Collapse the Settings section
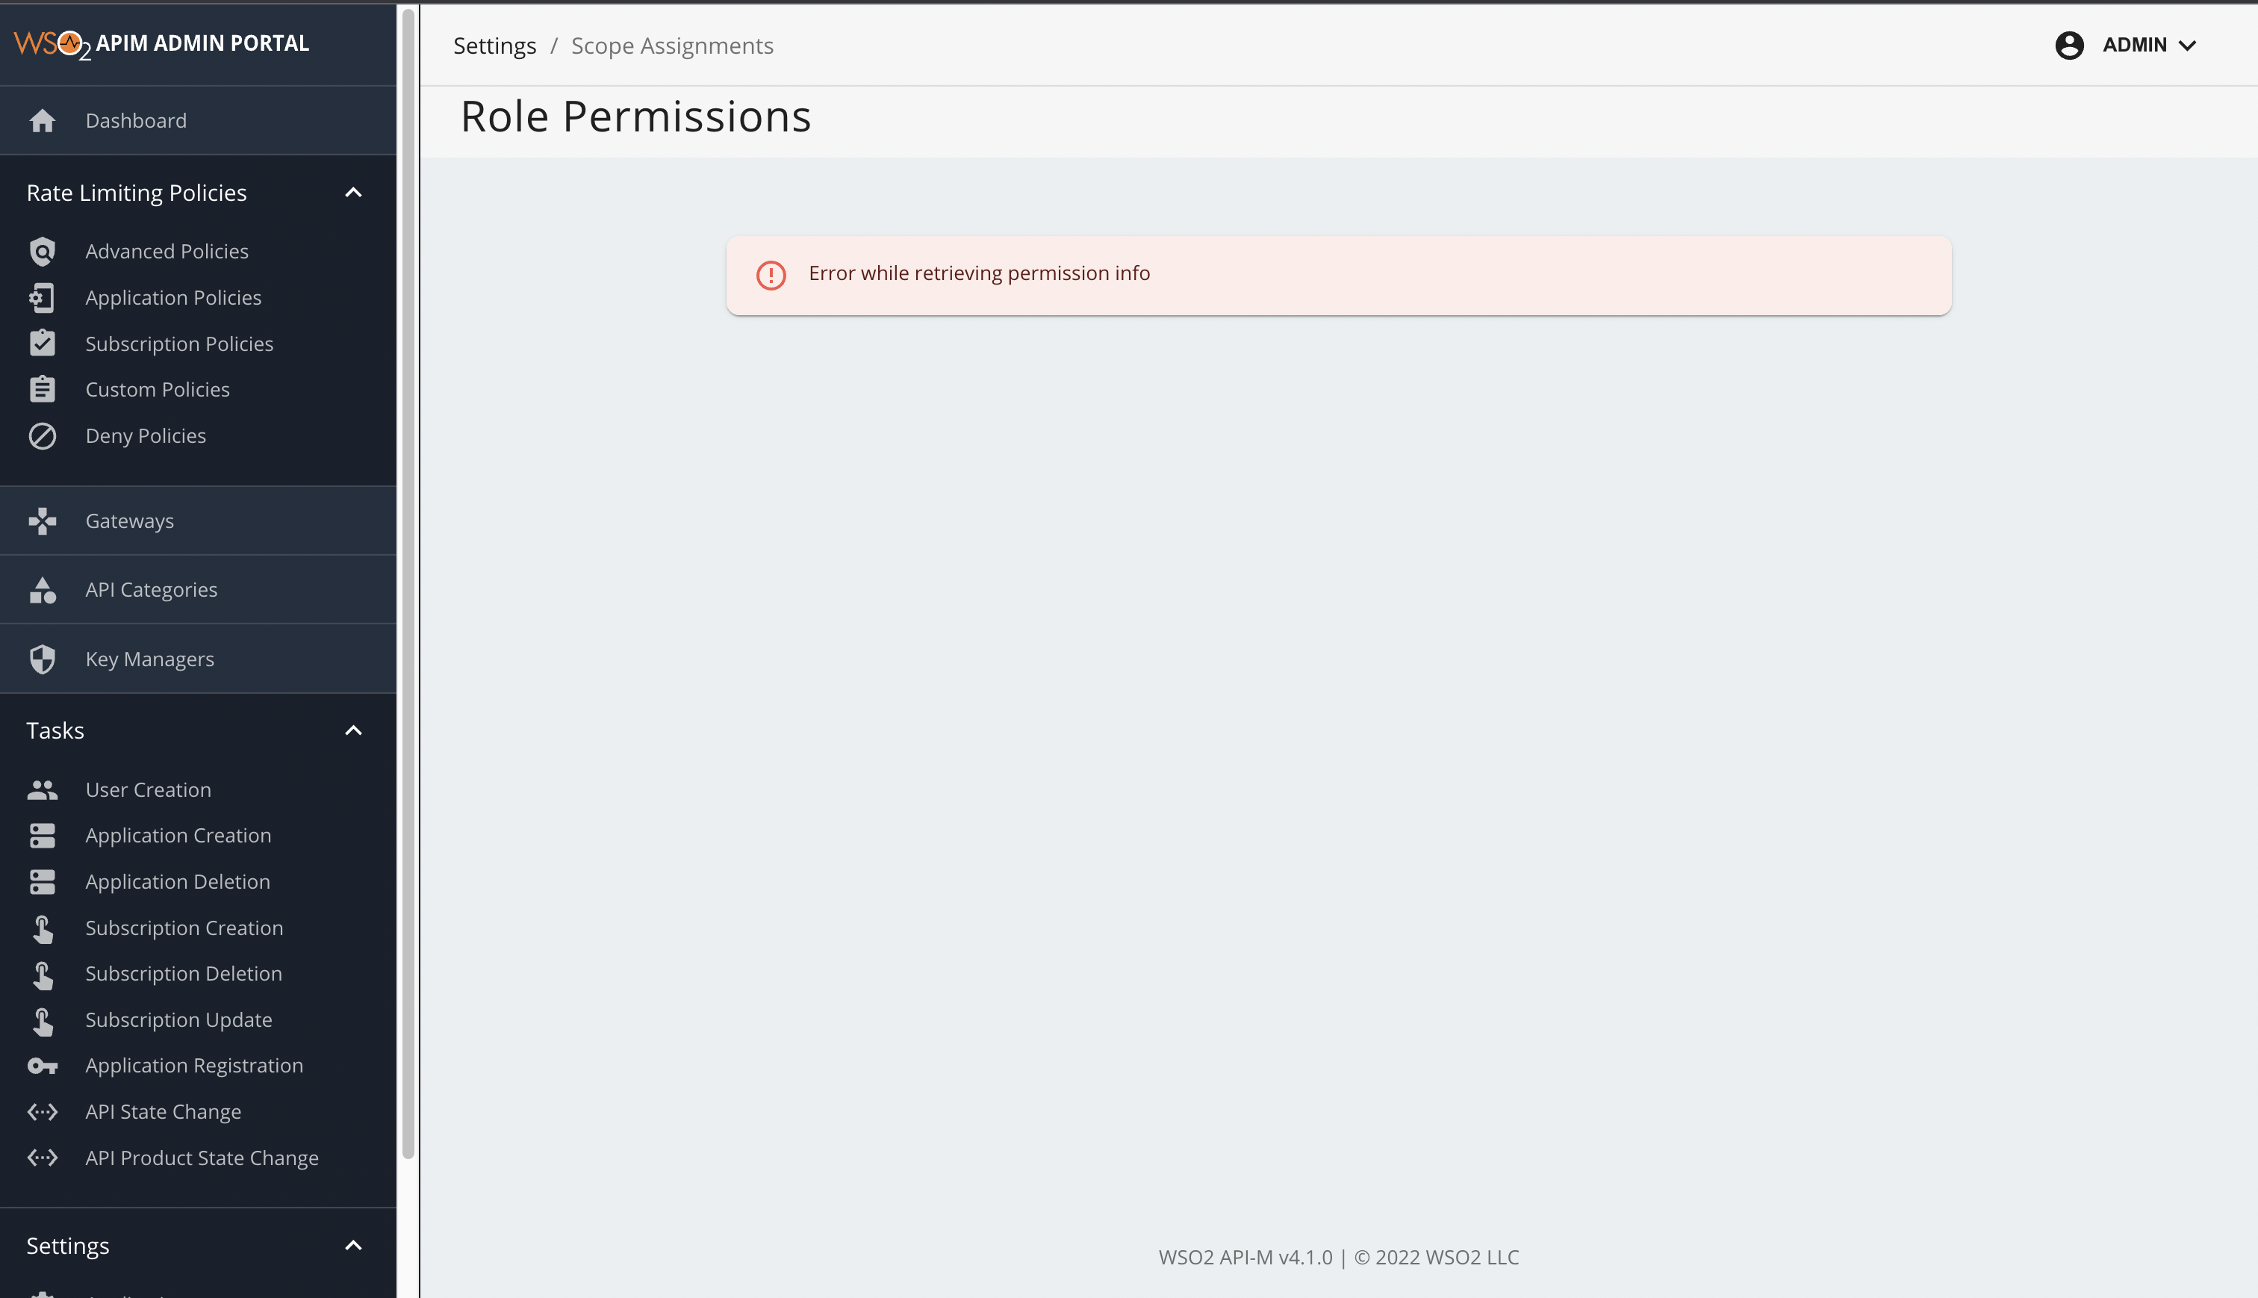Screen dimensions: 2258x1298 pyautogui.click(x=353, y=1246)
